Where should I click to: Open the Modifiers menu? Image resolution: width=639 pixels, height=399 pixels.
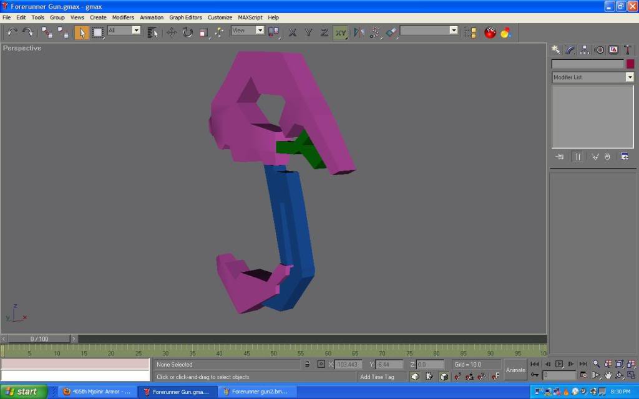tap(123, 17)
